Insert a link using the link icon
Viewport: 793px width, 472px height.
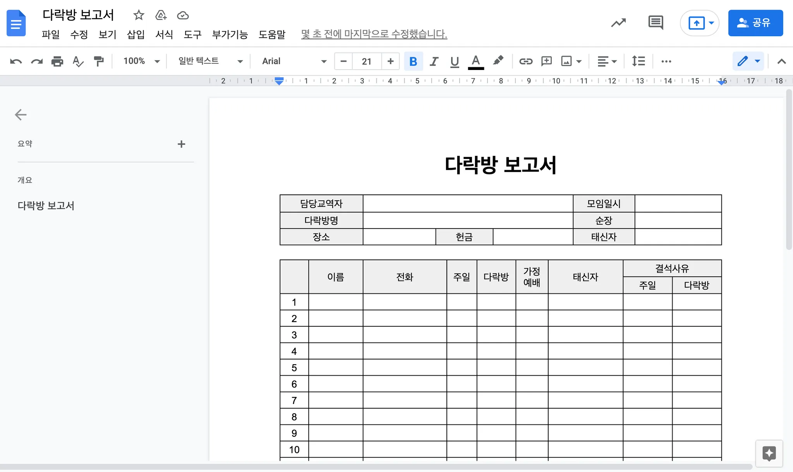click(525, 61)
